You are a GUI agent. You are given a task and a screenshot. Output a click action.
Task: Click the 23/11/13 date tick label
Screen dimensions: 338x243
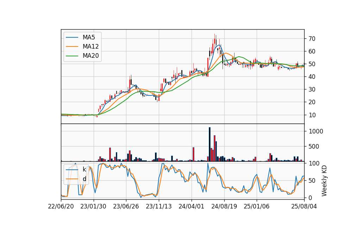(159, 206)
